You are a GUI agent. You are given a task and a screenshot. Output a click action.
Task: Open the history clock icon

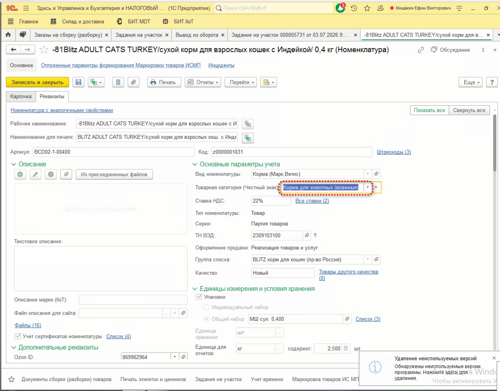point(354,8)
